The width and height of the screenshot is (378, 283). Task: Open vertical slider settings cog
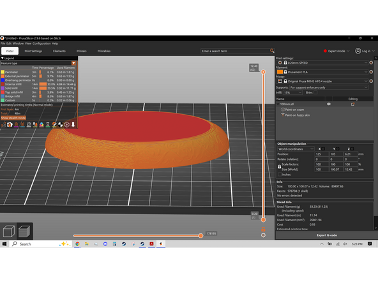point(263,235)
